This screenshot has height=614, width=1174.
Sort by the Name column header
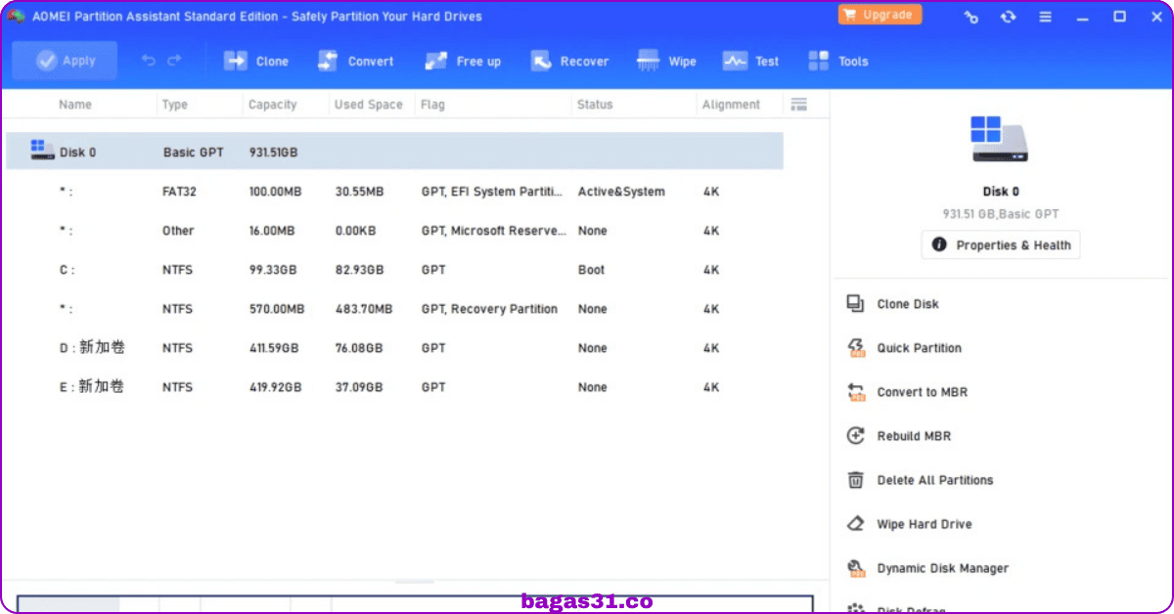(x=75, y=105)
